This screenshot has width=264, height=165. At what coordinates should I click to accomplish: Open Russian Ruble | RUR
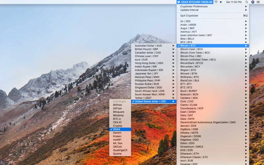tap(154, 84)
